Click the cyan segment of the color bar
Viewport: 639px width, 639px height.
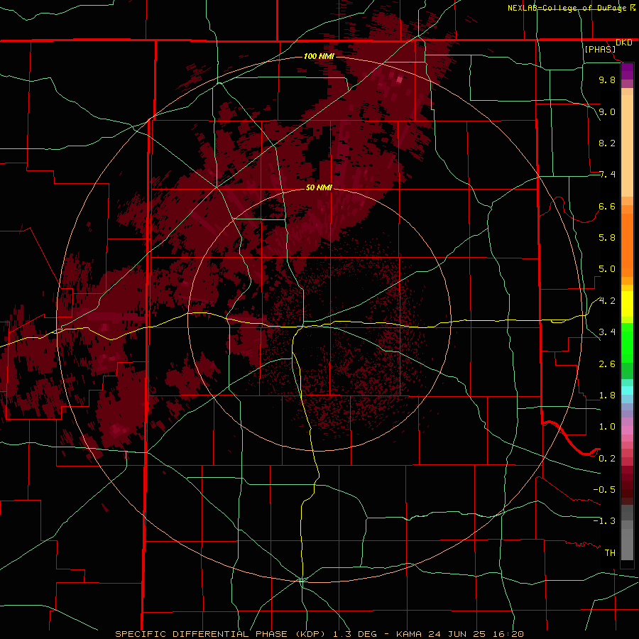[x=627, y=390]
